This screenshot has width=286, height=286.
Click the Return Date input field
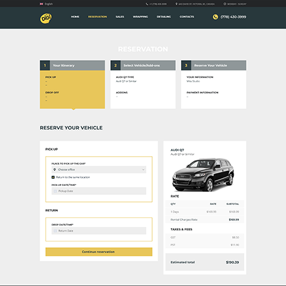[99, 231]
